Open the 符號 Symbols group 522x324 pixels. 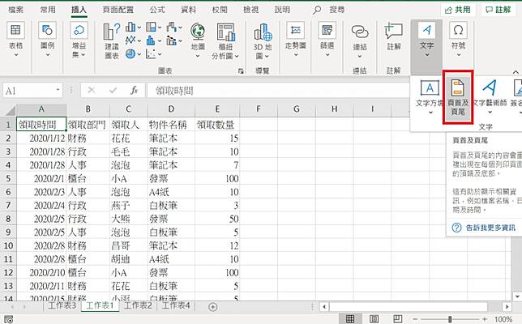coord(459,39)
